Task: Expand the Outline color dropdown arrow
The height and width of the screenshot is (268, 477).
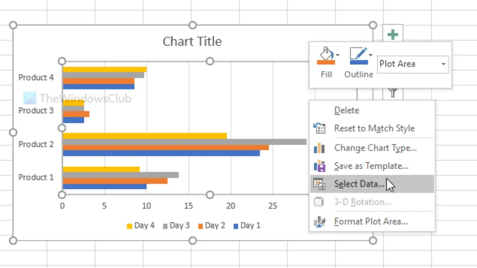Action: 370,55
